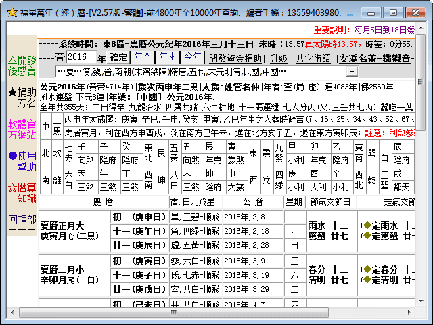Advance to next year with 年↓
This screenshot has width=433, height=325.
[x=167, y=57]
